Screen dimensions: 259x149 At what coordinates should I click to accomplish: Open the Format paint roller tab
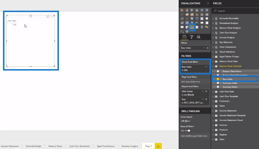click(192, 37)
